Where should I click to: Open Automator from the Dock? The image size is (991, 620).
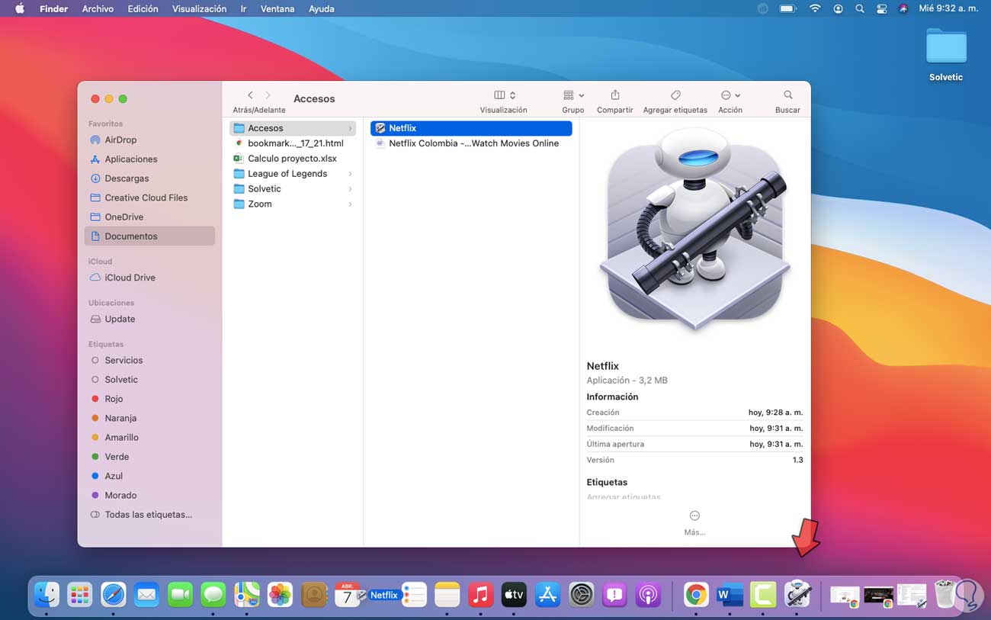(x=797, y=594)
